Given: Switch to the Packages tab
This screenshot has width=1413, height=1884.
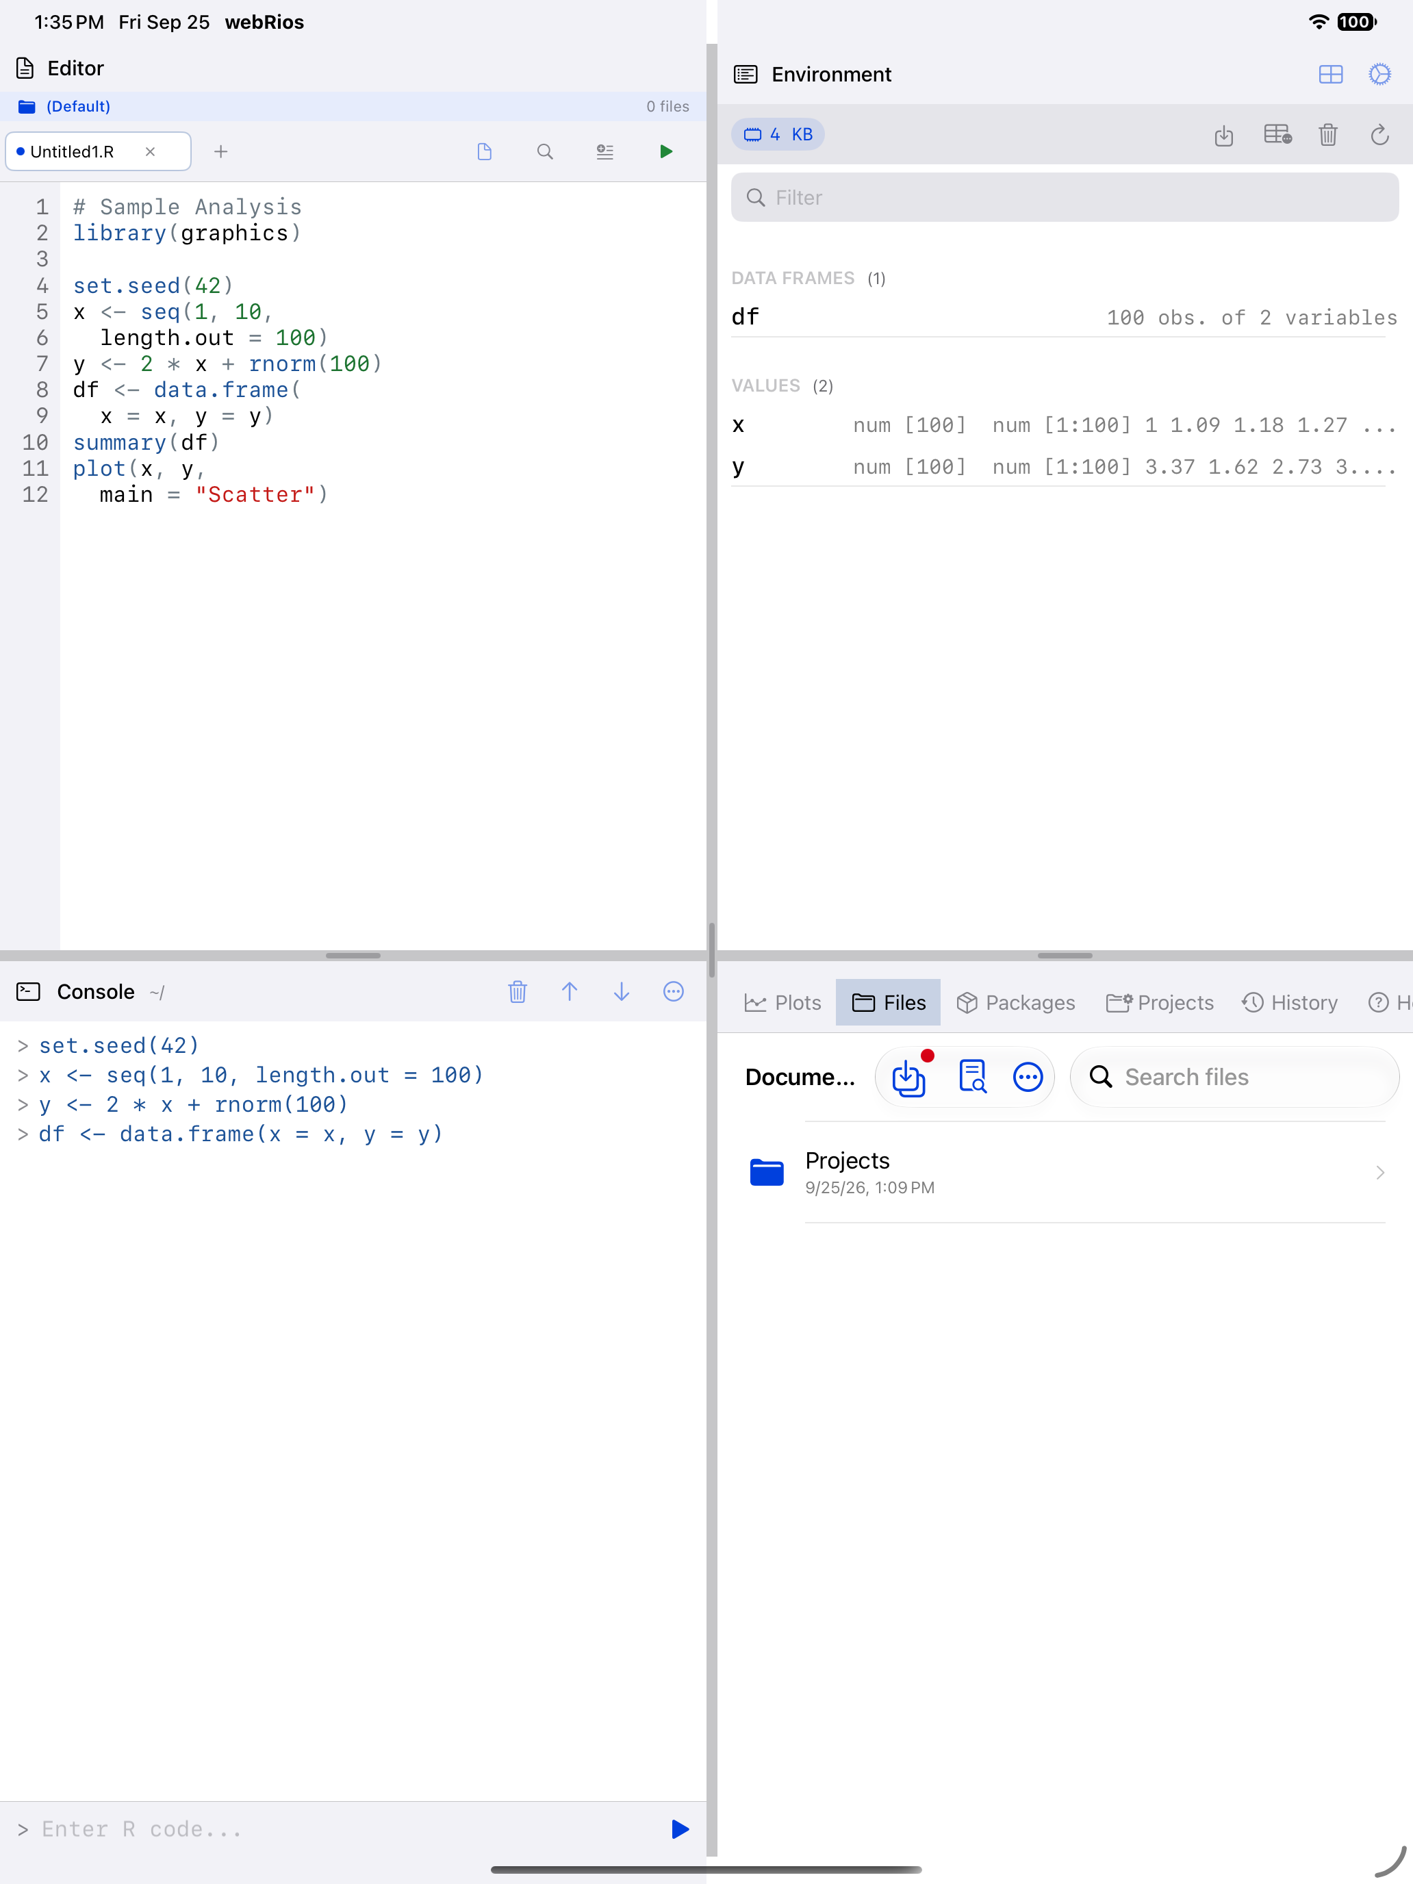Looking at the screenshot, I should coord(1015,1002).
